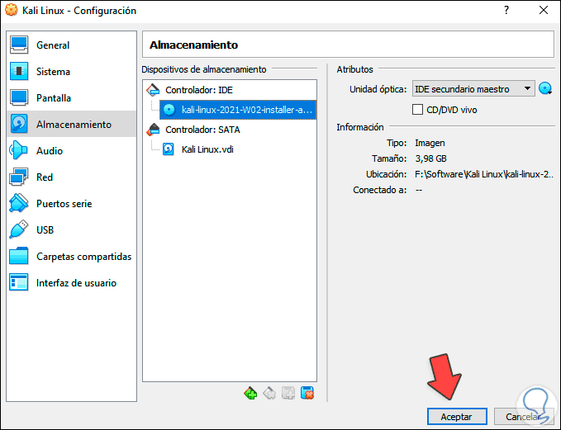Go to Audio settings

[x=71, y=150]
